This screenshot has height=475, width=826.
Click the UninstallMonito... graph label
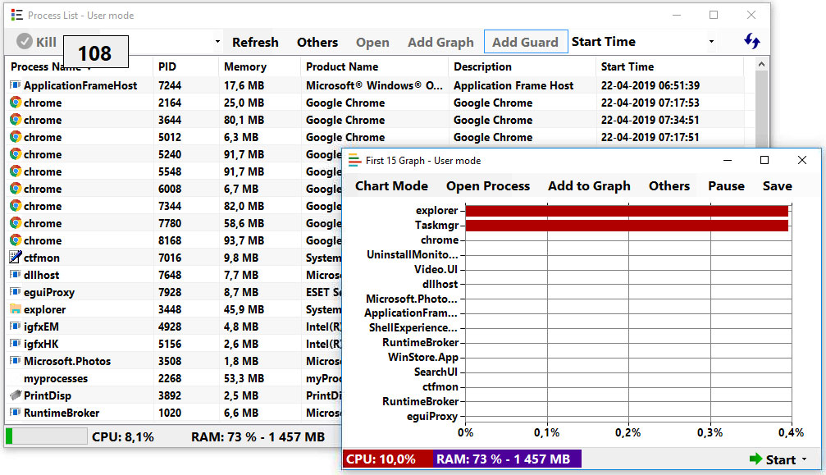pyautogui.click(x=413, y=255)
